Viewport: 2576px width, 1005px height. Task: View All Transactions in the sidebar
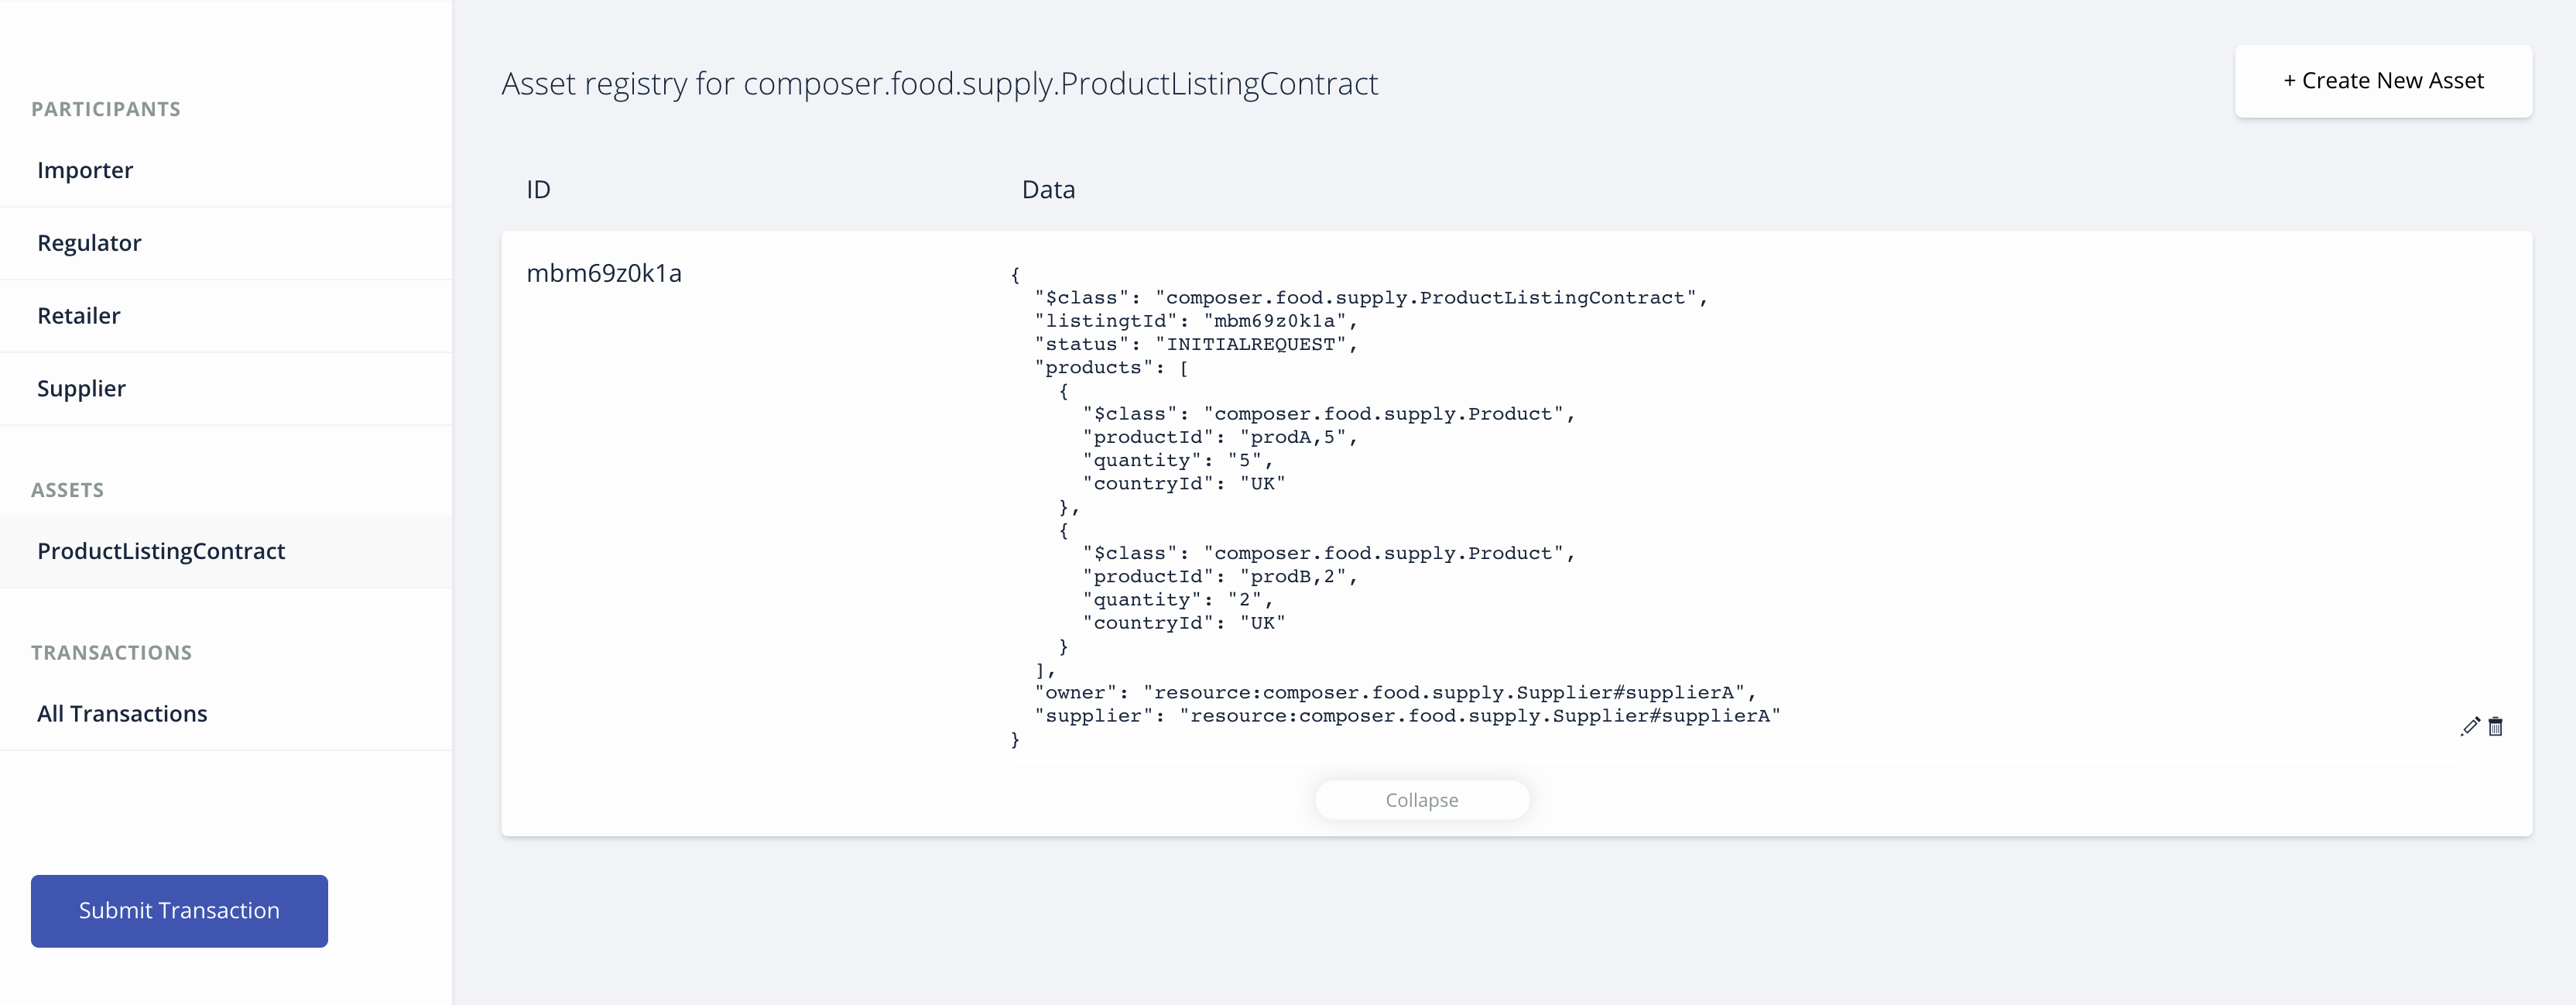pyautogui.click(x=122, y=714)
